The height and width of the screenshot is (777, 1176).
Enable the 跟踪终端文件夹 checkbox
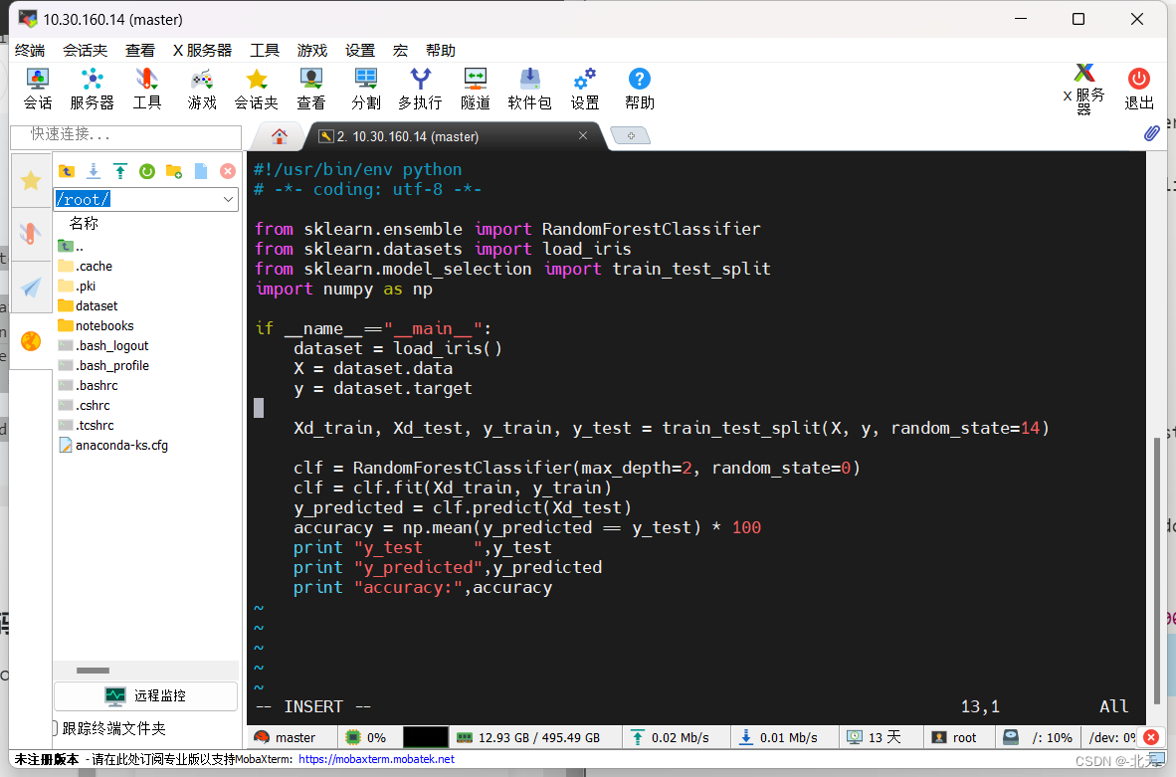[x=56, y=727]
